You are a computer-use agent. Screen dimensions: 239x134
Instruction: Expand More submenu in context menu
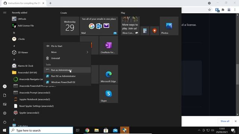pos(67,52)
